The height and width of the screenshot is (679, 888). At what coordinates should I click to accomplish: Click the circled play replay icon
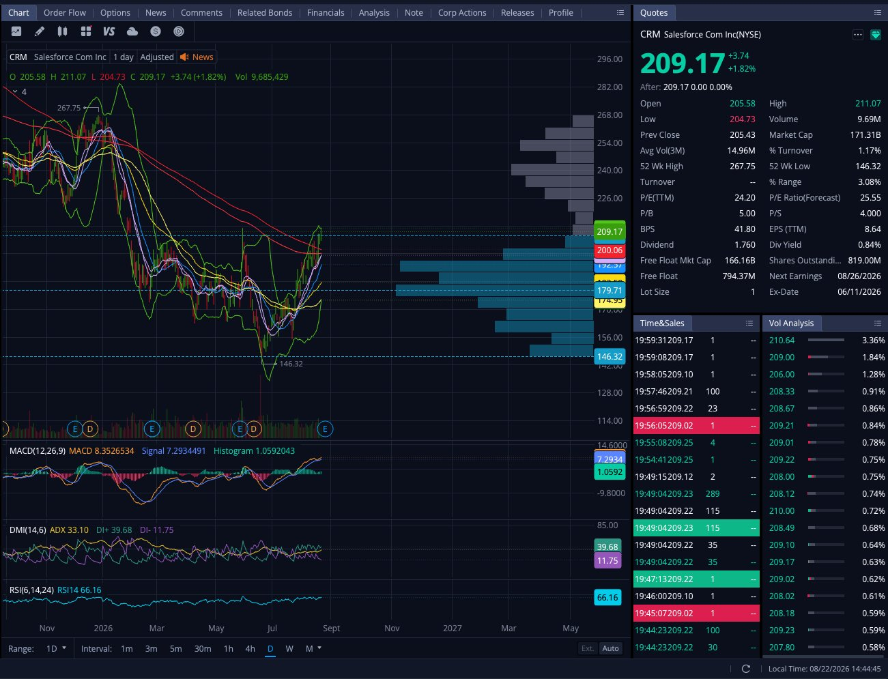point(179,31)
